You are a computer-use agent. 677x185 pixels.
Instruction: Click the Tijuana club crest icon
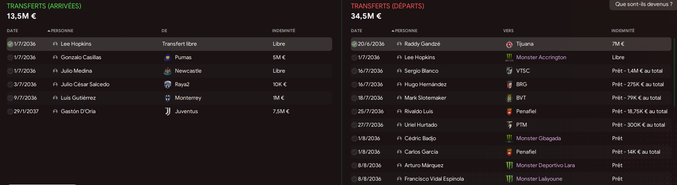509,44
